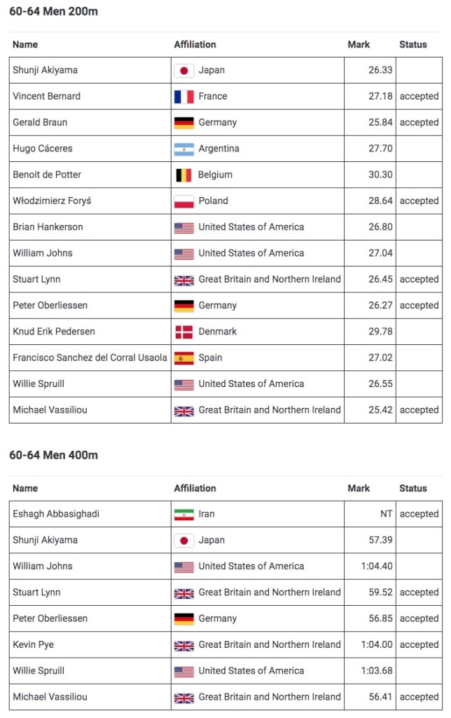Click the Germany flag in Gerald Braun's row
Image resolution: width=451 pixels, height=718 pixels.
[183, 123]
